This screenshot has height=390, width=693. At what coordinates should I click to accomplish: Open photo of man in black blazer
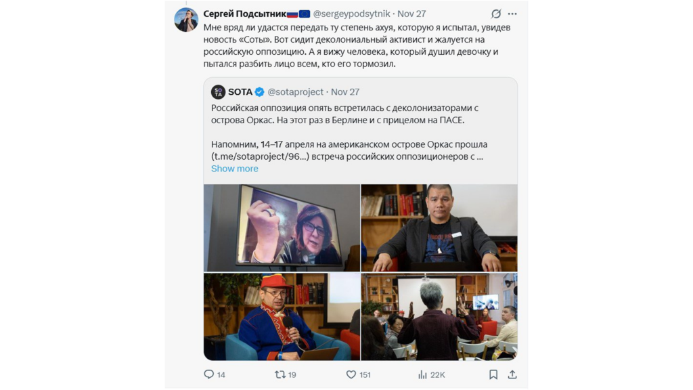(439, 227)
